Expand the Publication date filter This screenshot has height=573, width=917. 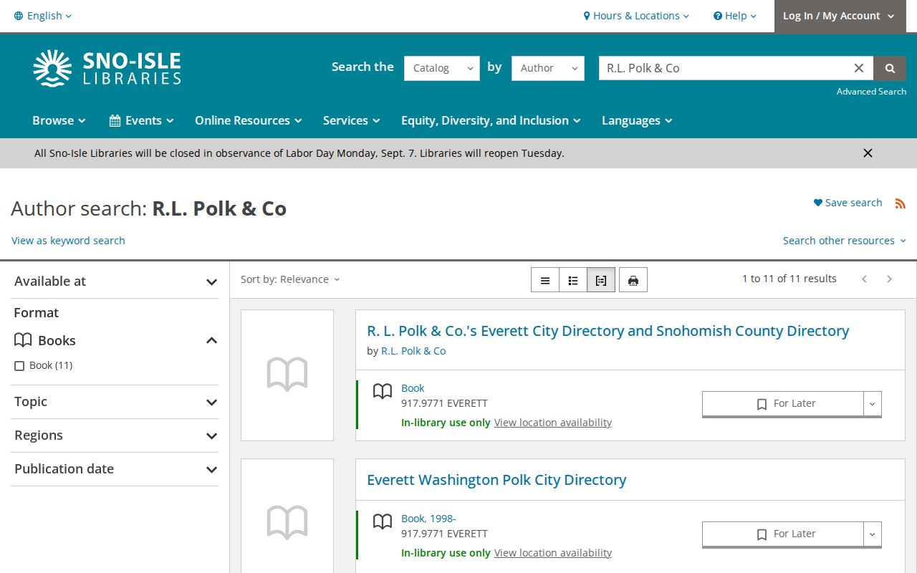click(115, 469)
